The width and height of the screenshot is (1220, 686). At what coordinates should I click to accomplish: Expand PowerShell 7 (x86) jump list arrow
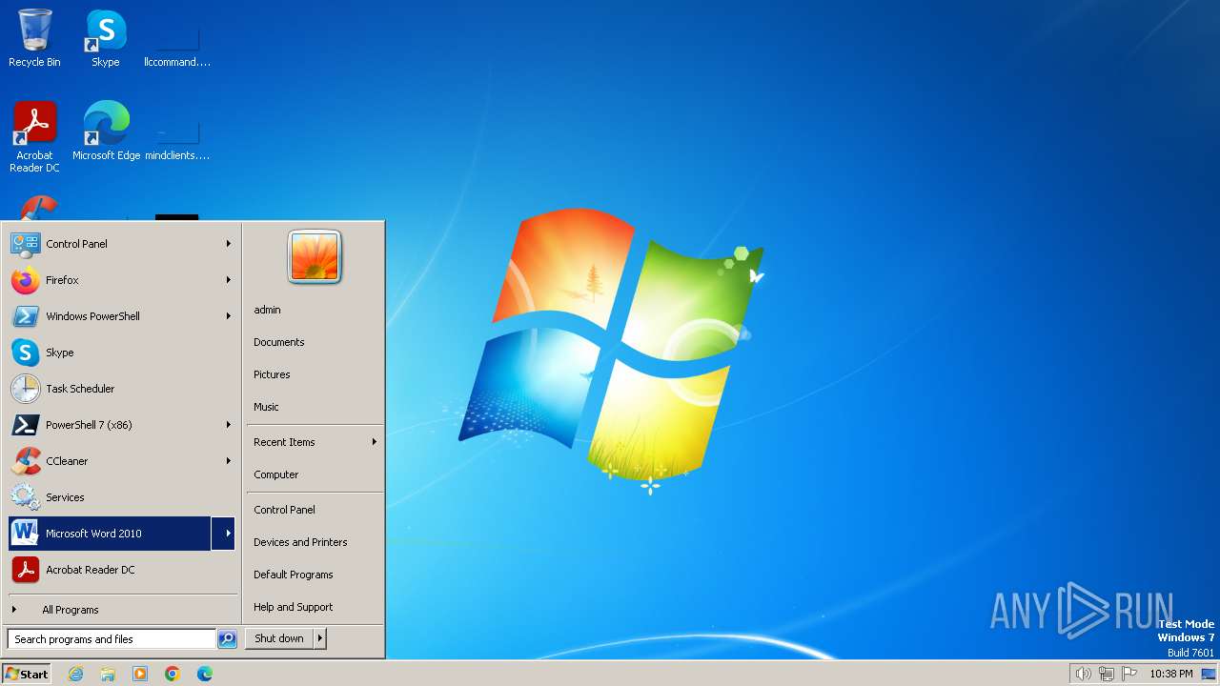pos(229,425)
